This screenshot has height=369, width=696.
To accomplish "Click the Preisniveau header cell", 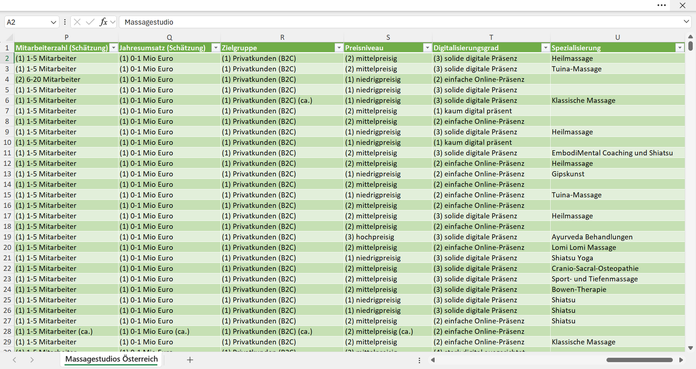I will [388, 48].
